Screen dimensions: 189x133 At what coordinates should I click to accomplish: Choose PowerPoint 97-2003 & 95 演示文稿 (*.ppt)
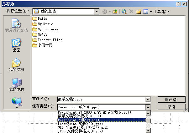(102, 112)
